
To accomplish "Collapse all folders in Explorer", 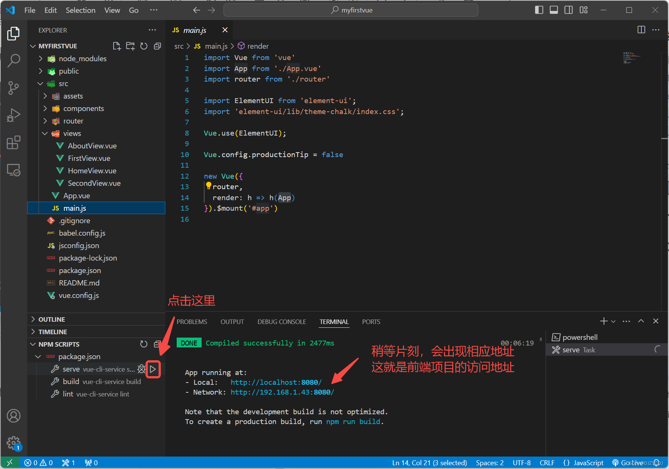I will click(157, 46).
